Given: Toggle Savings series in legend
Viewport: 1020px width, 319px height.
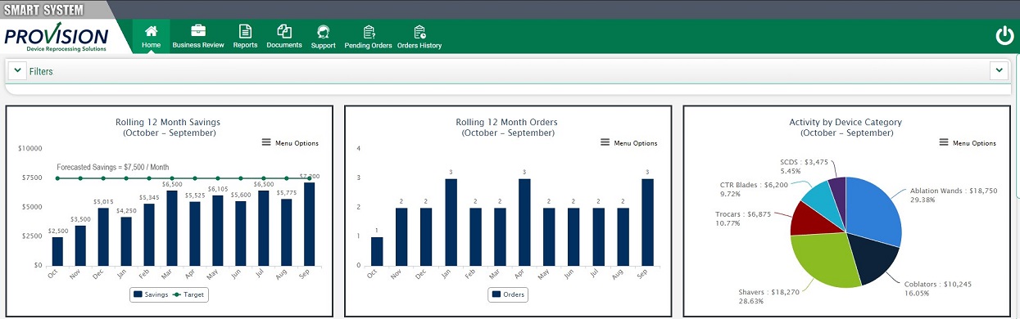Looking at the screenshot, I should point(150,294).
